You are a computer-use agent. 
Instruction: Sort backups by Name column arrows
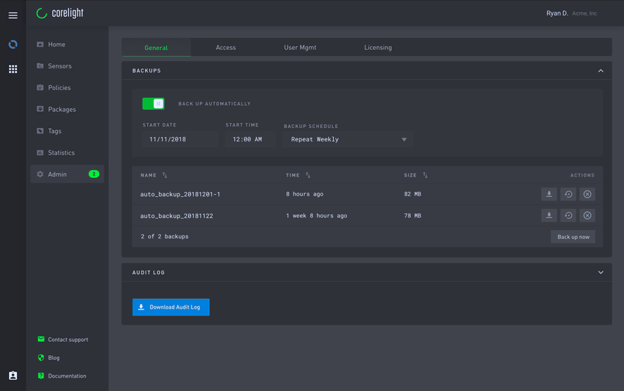point(165,175)
